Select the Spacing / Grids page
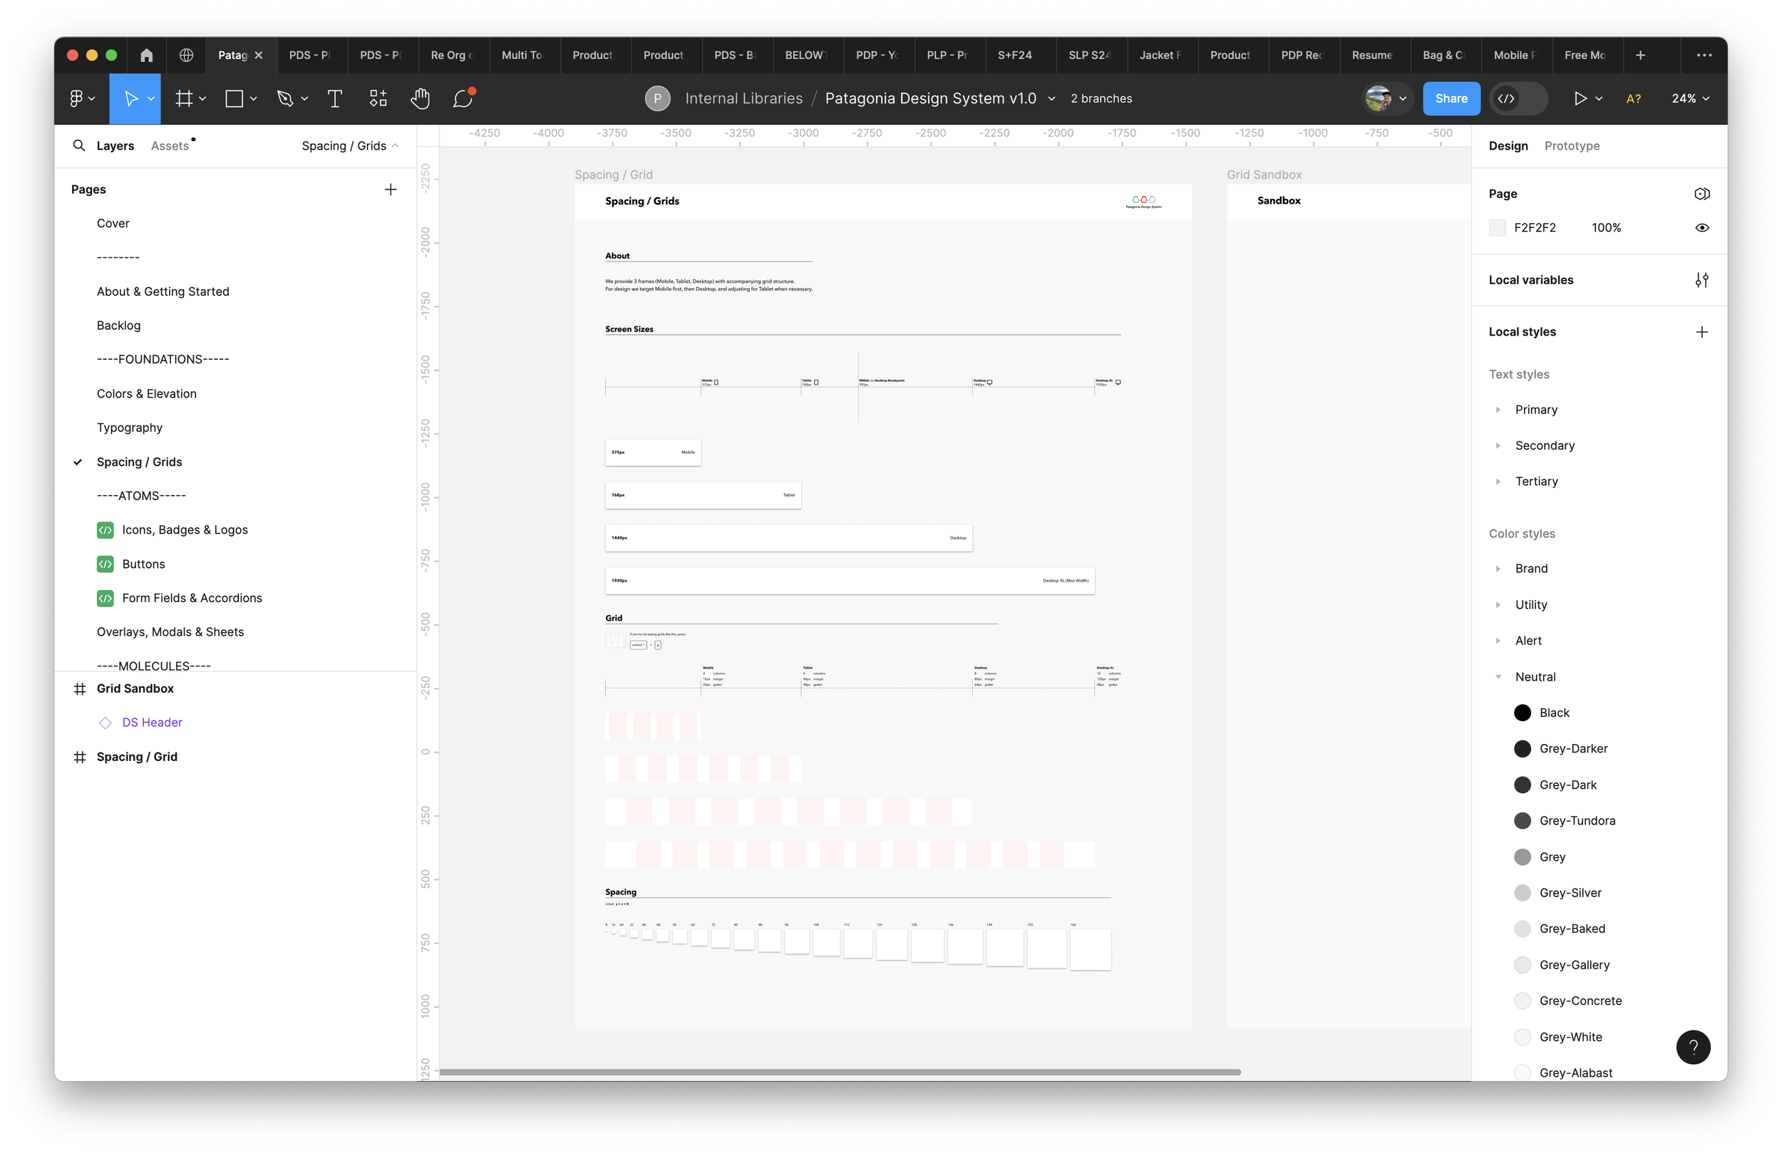Image resolution: width=1782 pixels, height=1153 pixels. coord(139,461)
